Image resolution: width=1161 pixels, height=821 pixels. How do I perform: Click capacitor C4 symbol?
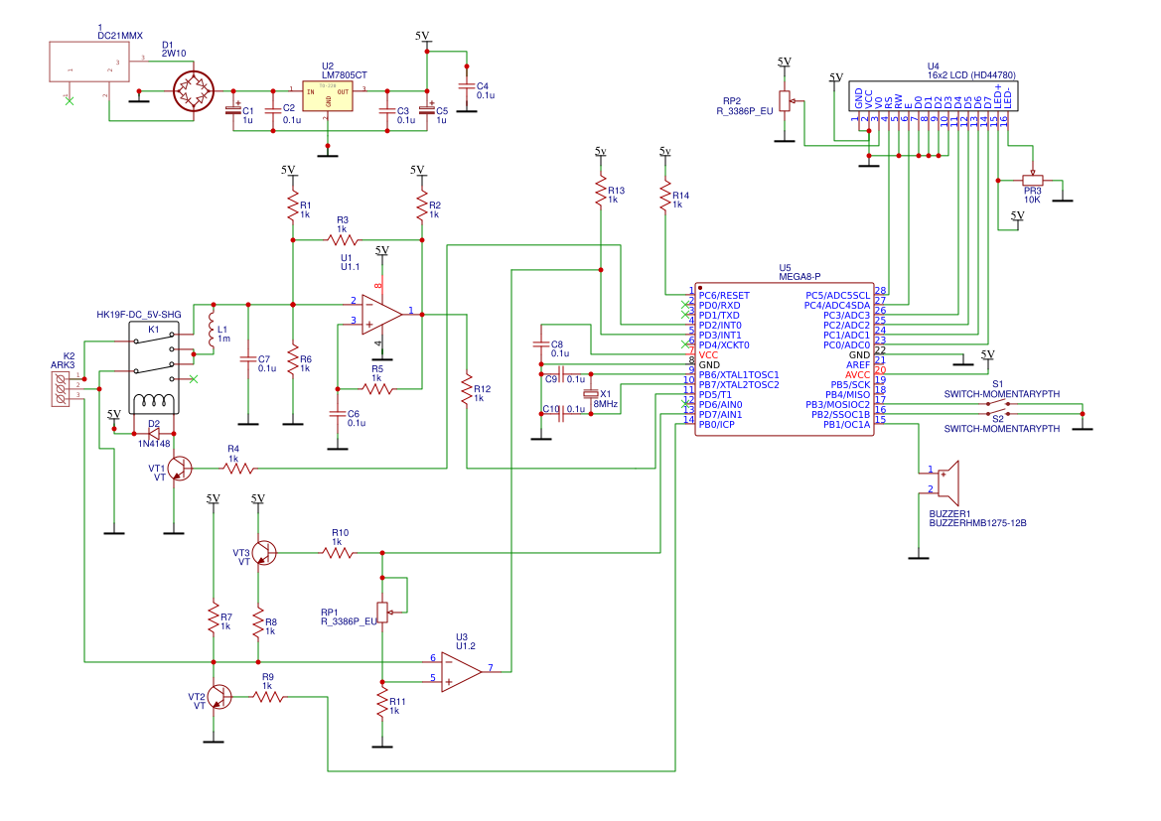(467, 86)
